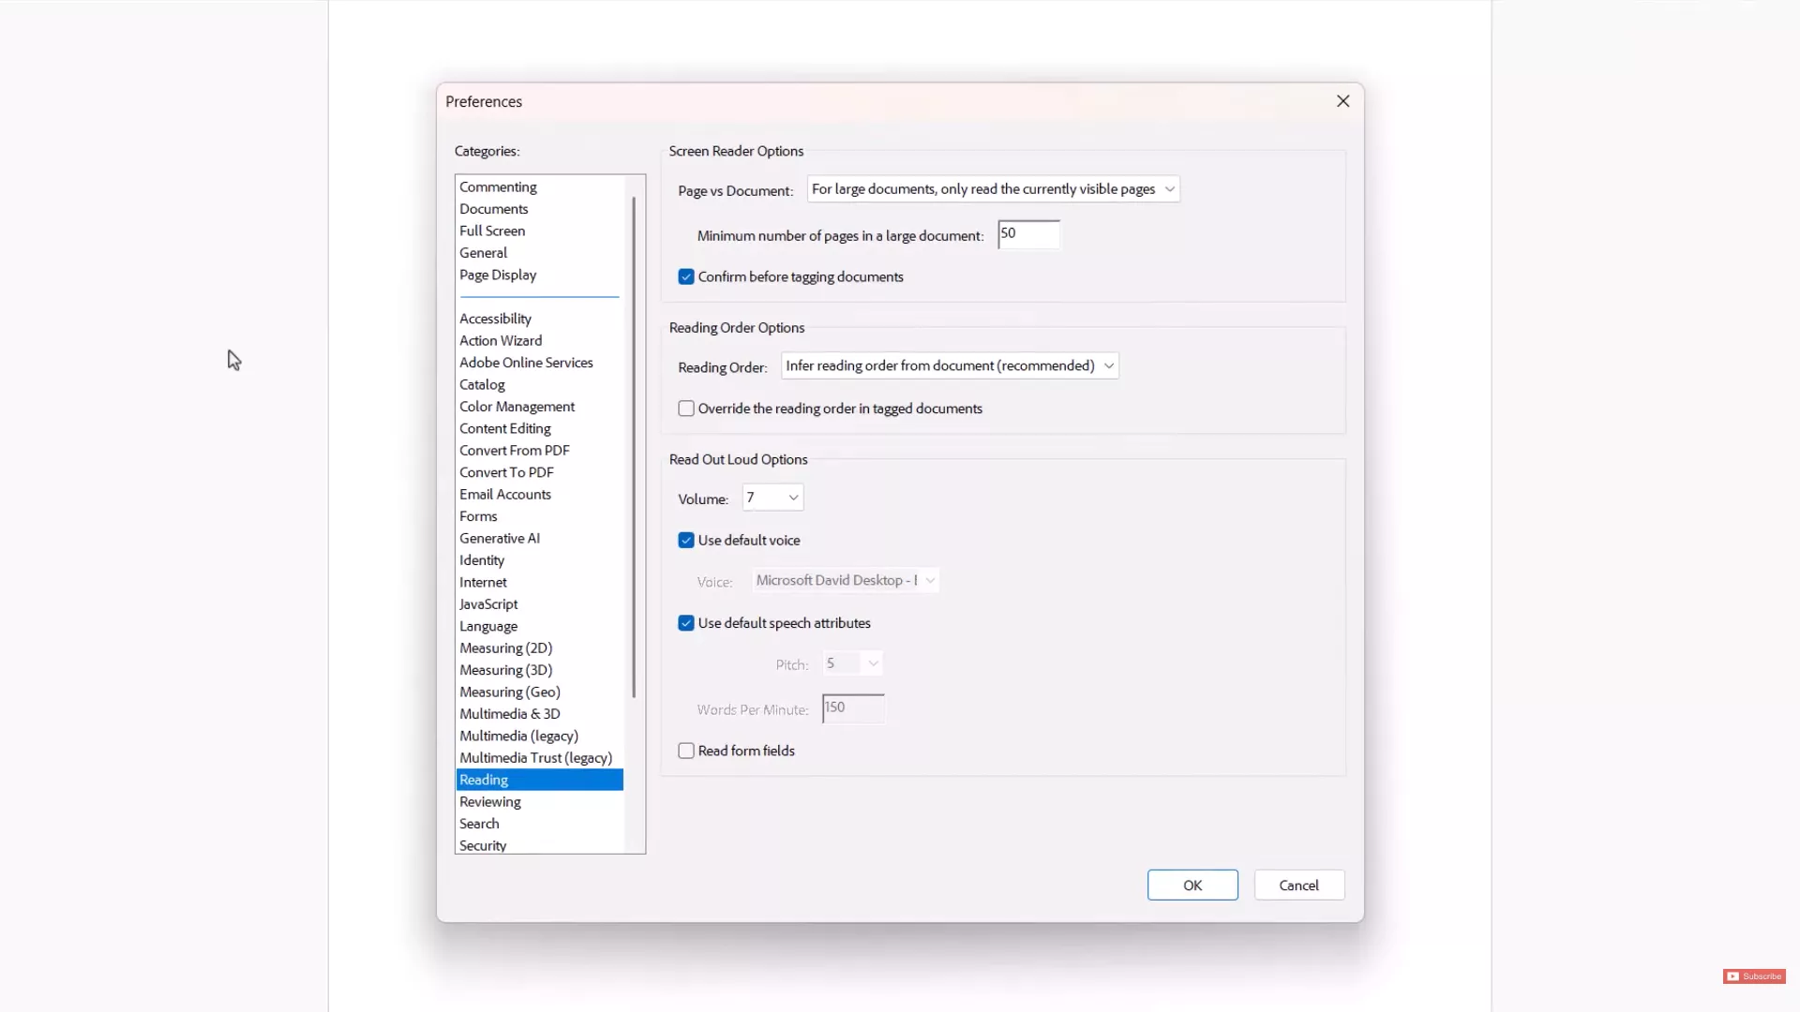Click the Words Per Minute input field
This screenshot has width=1800, height=1012.
[x=852, y=708]
